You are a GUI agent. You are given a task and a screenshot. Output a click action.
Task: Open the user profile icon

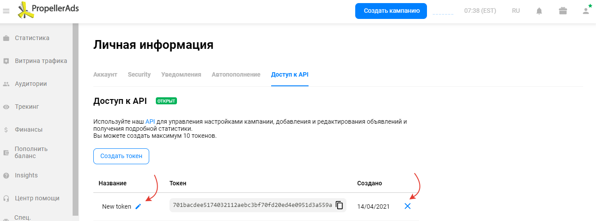click(586, 11)
